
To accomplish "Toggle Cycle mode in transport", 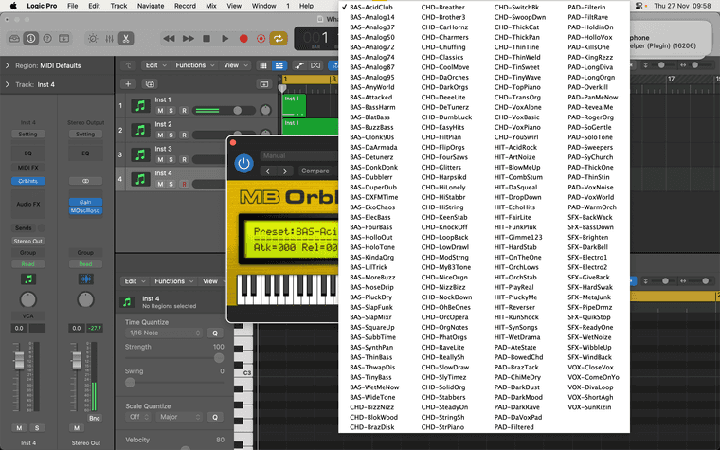I will coord(279,39).
